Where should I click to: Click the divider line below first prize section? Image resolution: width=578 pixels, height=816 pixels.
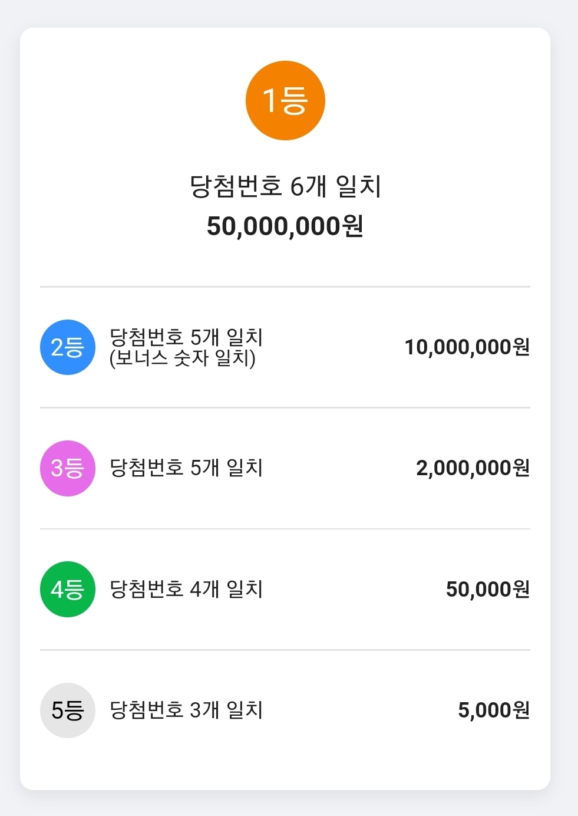pyautogui.click(x=285, y=287)
